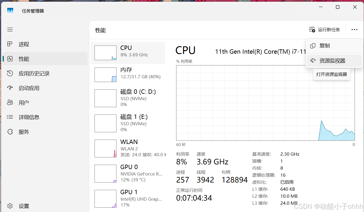
Task: Click the CPU entry title in resource list
Action: tap(126, 48)
